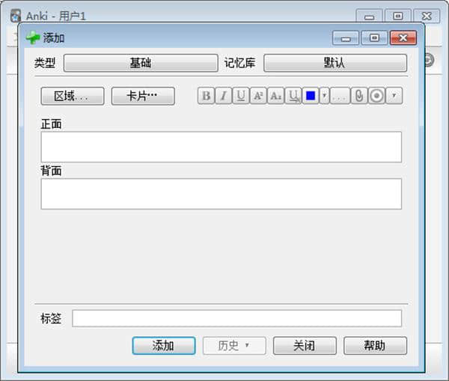The image size is (449, 381).
Task: Toggle bold text formatting
Action: (207, 96)
